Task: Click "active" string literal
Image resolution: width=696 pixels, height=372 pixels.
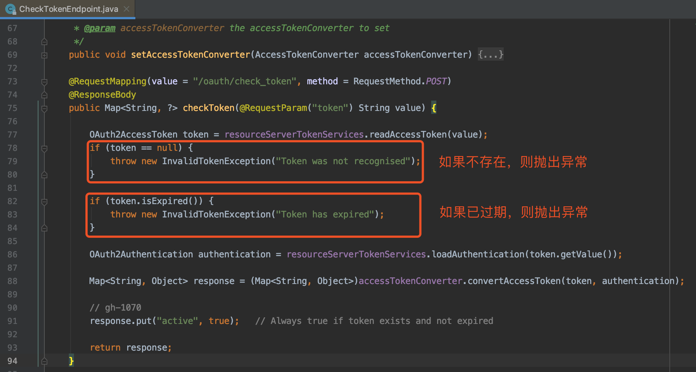Action: click(178, 321)
